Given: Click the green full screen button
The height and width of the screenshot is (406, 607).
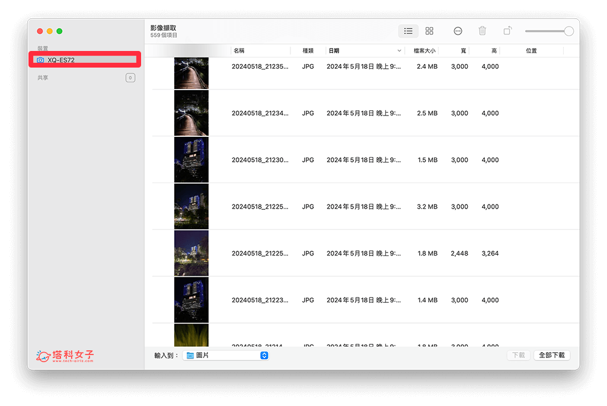Looking at the screenshot, I should [59, 31].
